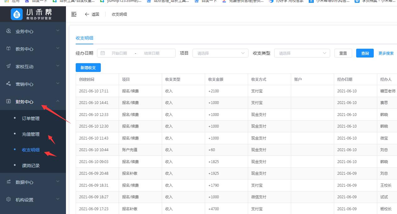
Task: Expand the 营销中心 menu chevron
Action: tap(58, 83)
